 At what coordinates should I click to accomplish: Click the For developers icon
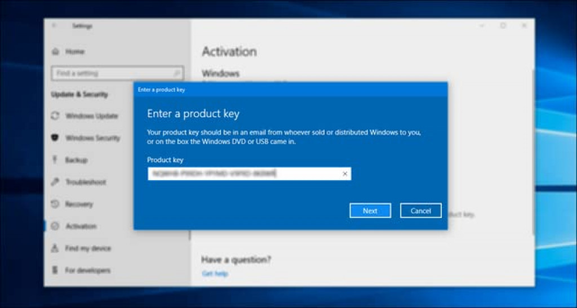coord(55,270)
